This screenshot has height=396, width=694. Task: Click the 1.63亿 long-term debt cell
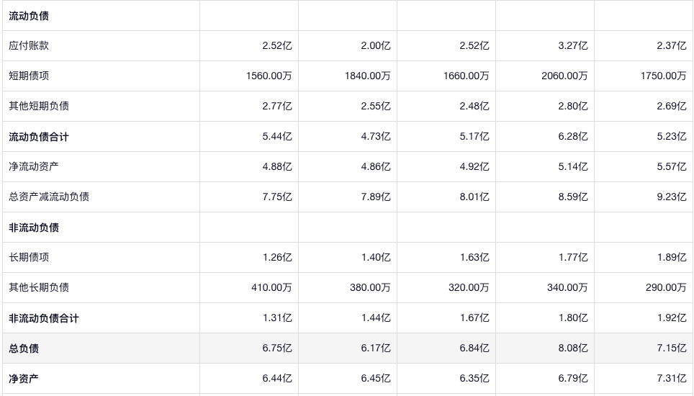point(474,257)
